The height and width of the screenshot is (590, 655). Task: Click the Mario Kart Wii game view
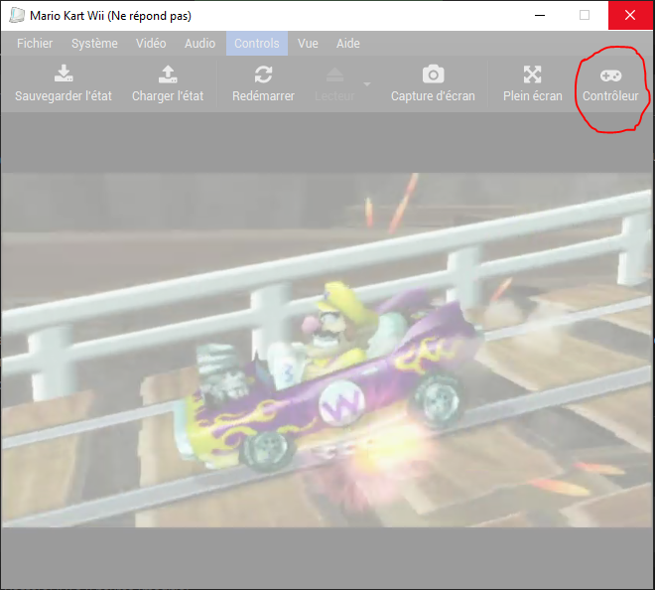(327, 350)
